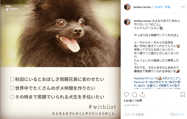This screenshot has width=187, height=119.
Task: Open the #笑顔犬 hashtag link
Action: tap(164, 85)
